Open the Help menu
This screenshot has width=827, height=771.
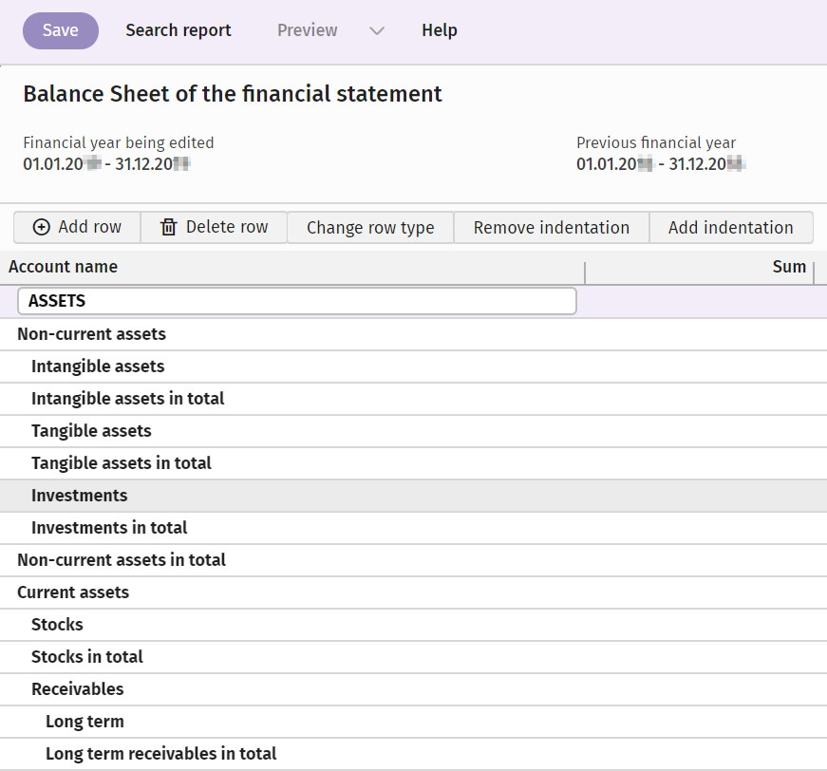[440, 30]
